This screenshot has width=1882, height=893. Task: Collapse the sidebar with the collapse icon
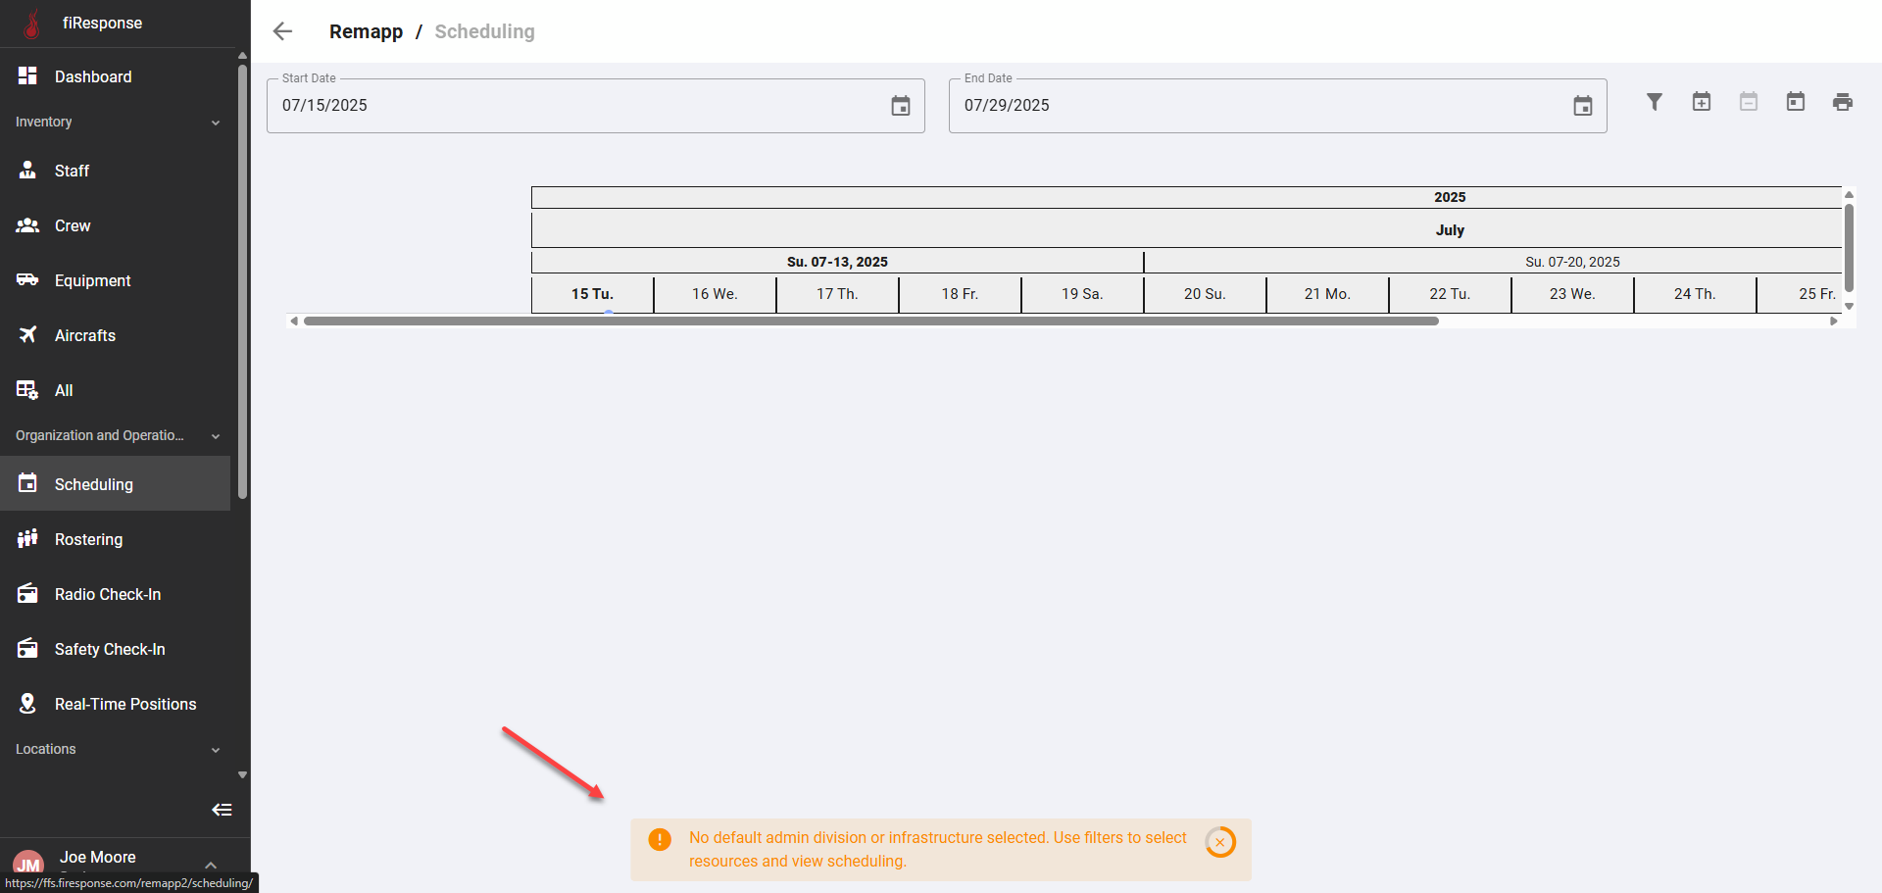(223, 810)
